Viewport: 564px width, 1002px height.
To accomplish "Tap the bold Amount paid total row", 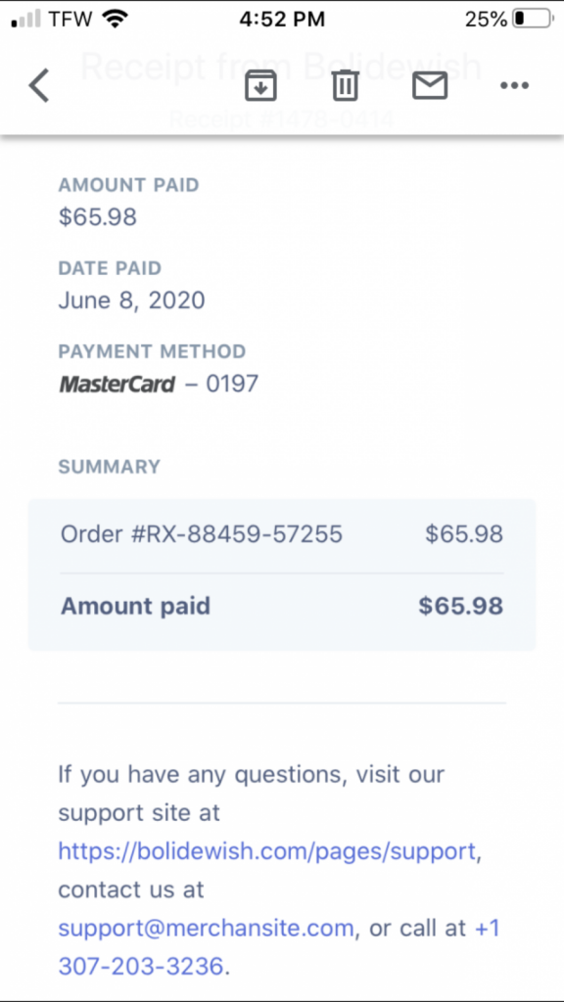I will (282, 606).
